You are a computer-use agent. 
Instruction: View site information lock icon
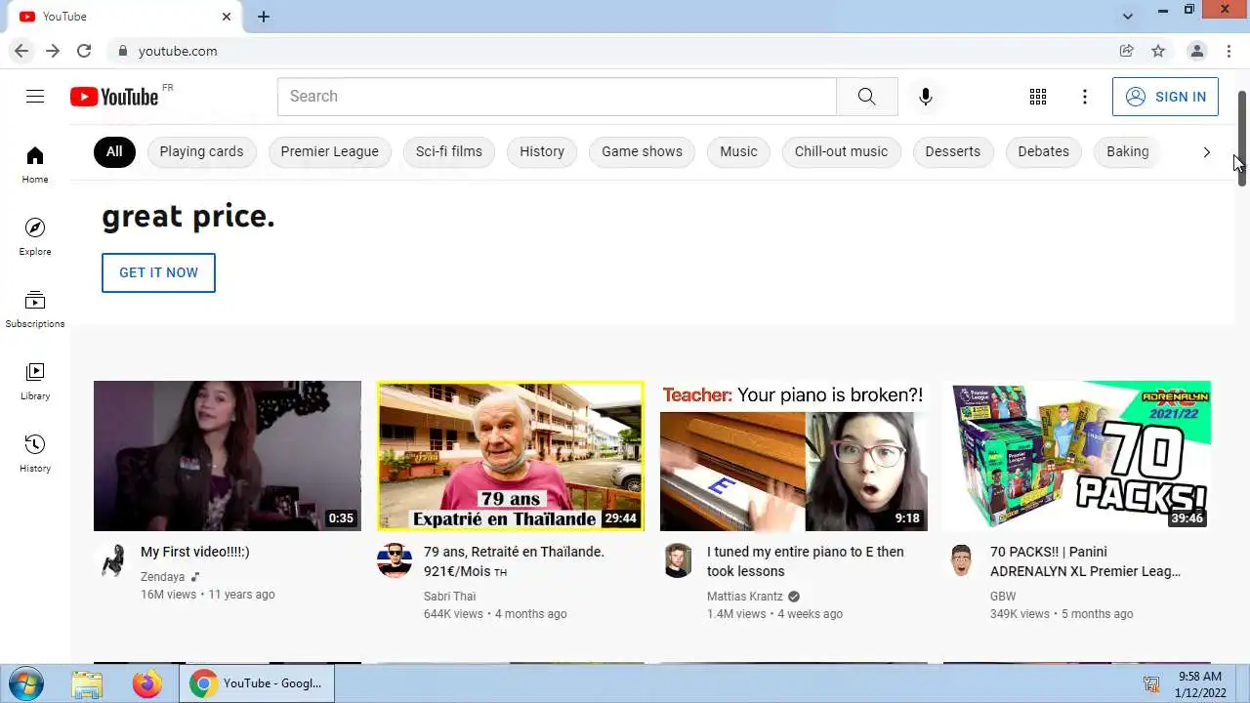coord(122,51)
